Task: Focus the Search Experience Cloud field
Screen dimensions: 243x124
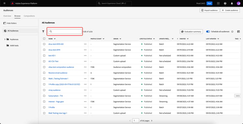Action: (114, 3)
